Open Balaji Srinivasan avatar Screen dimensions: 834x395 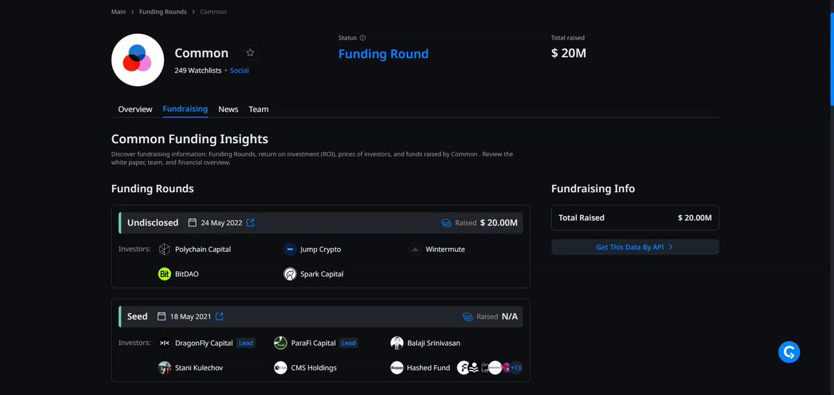397,343
